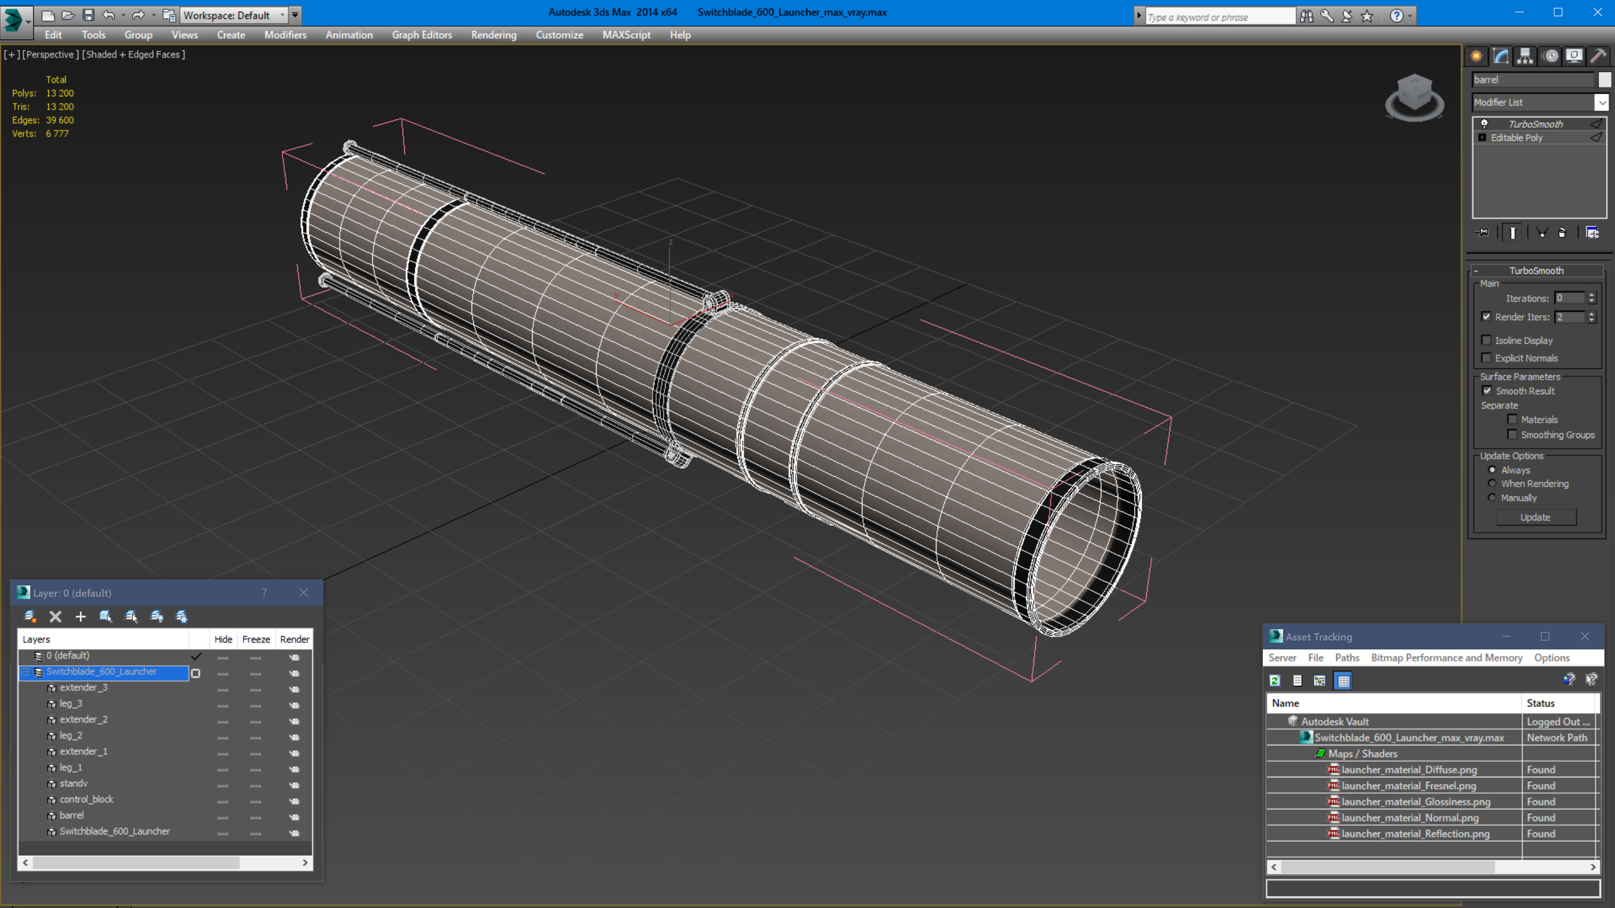1615x908 pixels.
Task: Click the Open File folder icon
Action: [x=68, y=15]
